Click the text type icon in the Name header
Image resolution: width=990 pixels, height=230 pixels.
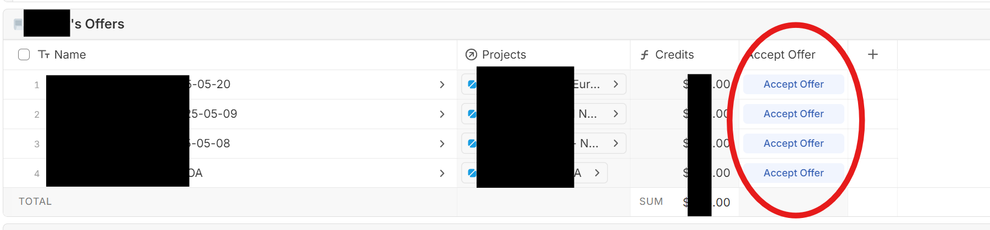pos(44,55)
